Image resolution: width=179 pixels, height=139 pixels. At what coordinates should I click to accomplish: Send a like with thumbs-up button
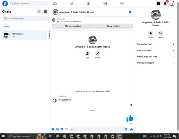131,129
